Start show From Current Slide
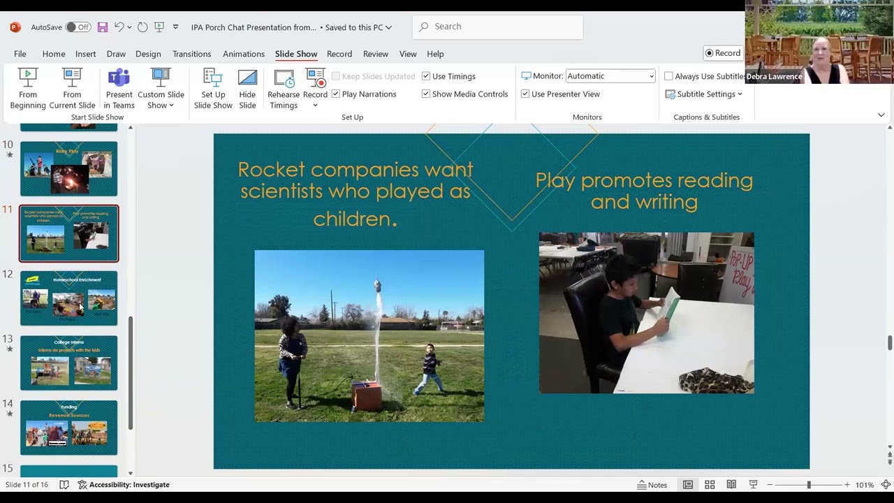The width and height of the screenshot is (894, 503). point(72,89)
